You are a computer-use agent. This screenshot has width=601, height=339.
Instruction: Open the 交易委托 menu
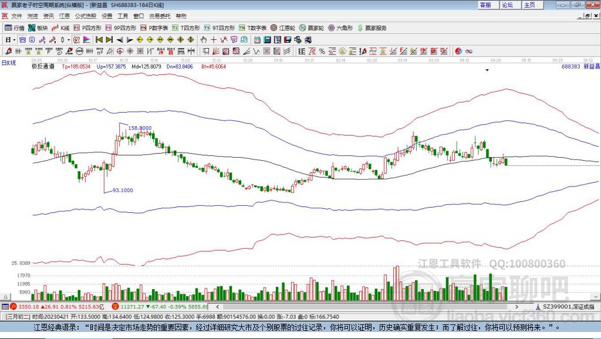(160, 16)
